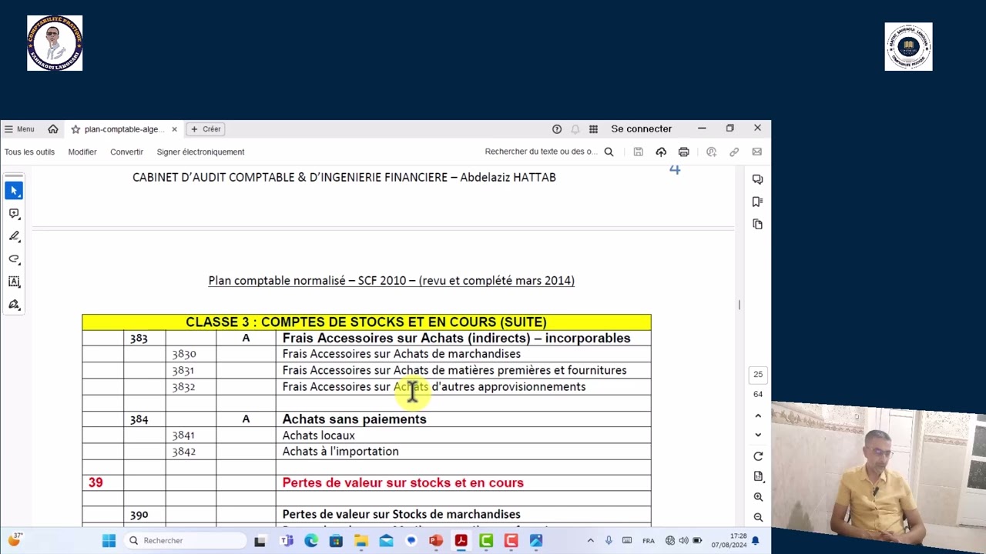Close the plan-comptable document tab

[174, 129]
